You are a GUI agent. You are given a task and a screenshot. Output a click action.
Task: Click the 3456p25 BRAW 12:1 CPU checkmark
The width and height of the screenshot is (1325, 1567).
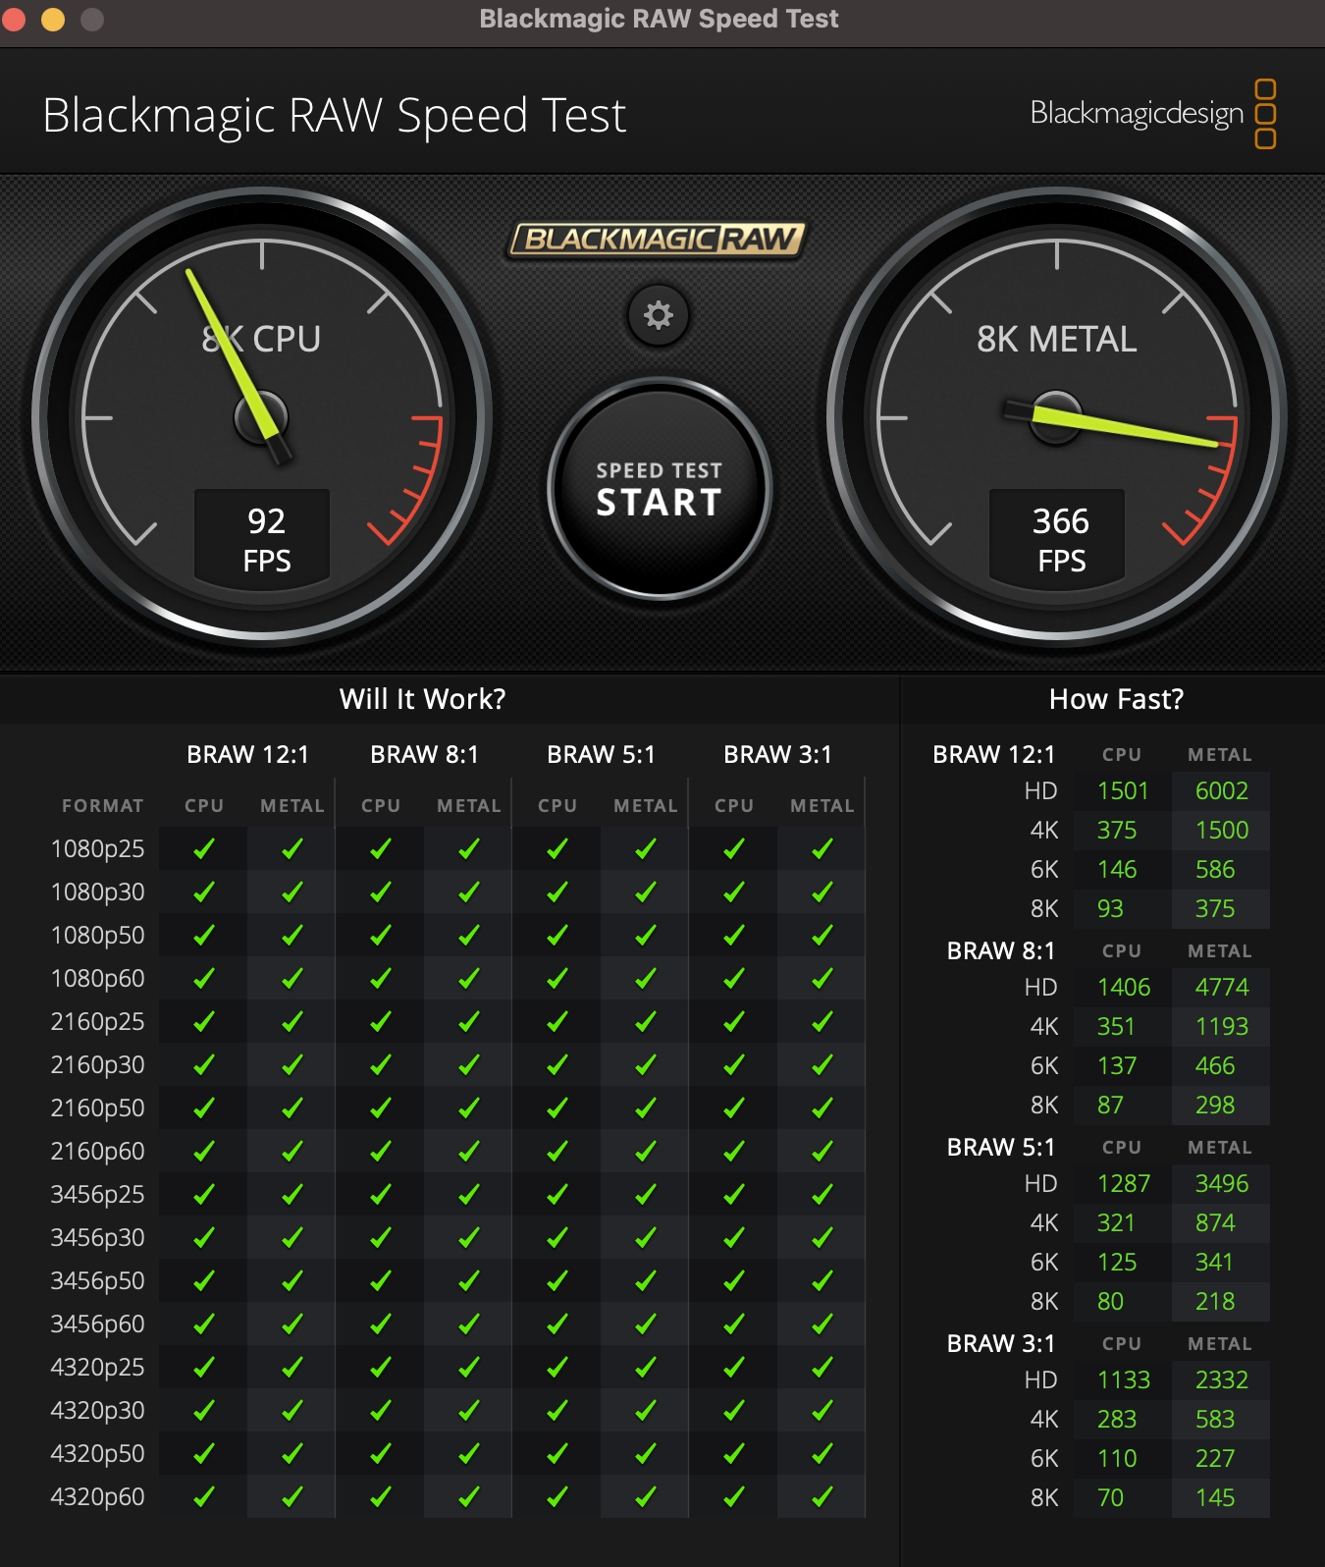pyautogui.click(x=204, y=1195)
